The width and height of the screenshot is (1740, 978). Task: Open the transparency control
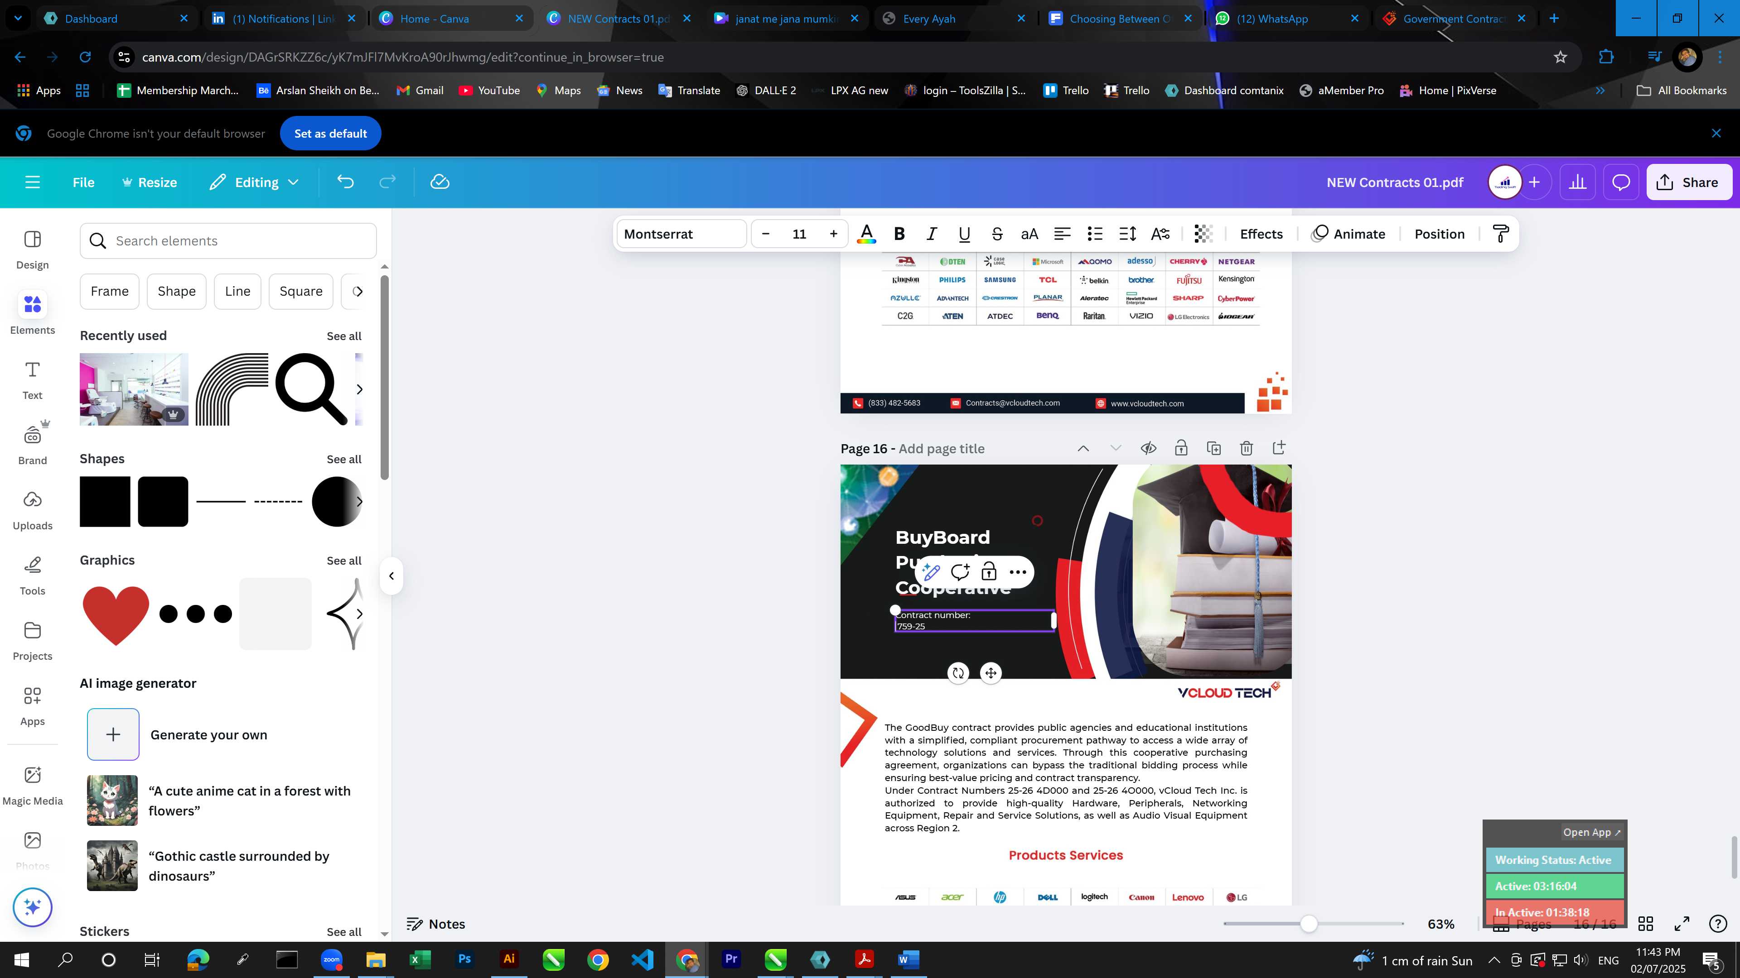coord(1203,234)
